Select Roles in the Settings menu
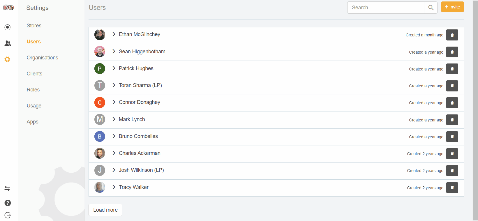The height and width of the screenshot is (221, 478). click(33, 90)
